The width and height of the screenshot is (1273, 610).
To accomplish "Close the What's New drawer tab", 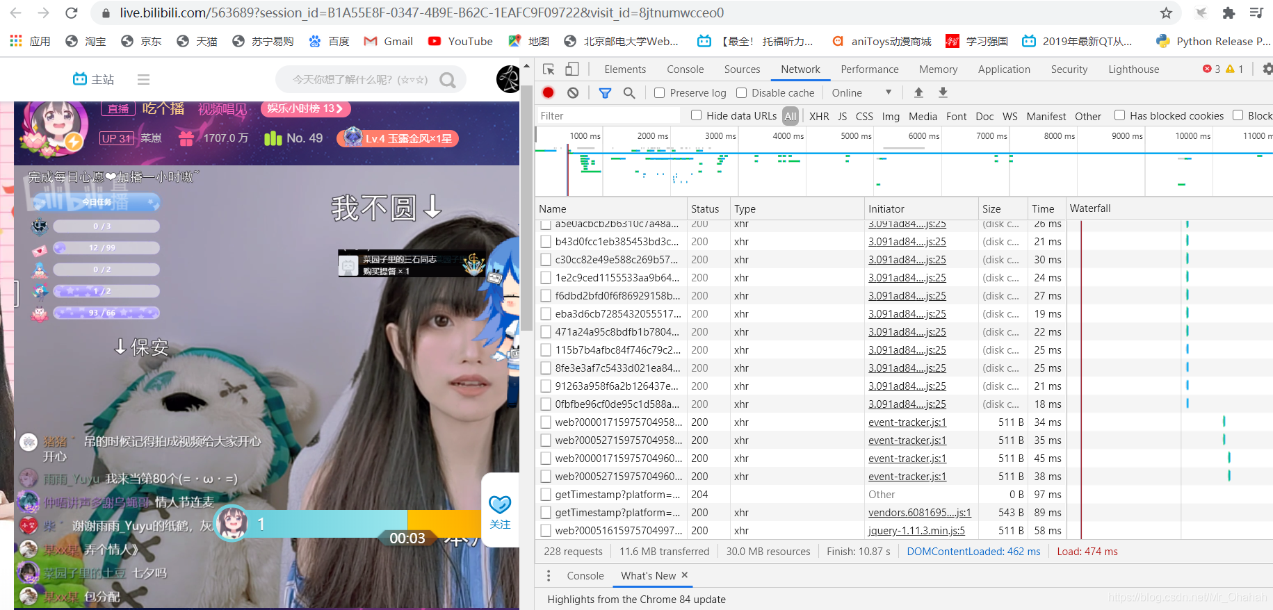I will point(684,575).
